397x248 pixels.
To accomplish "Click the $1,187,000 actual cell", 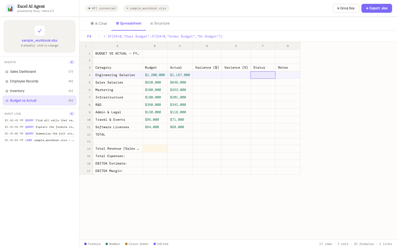I will (180, 75).
